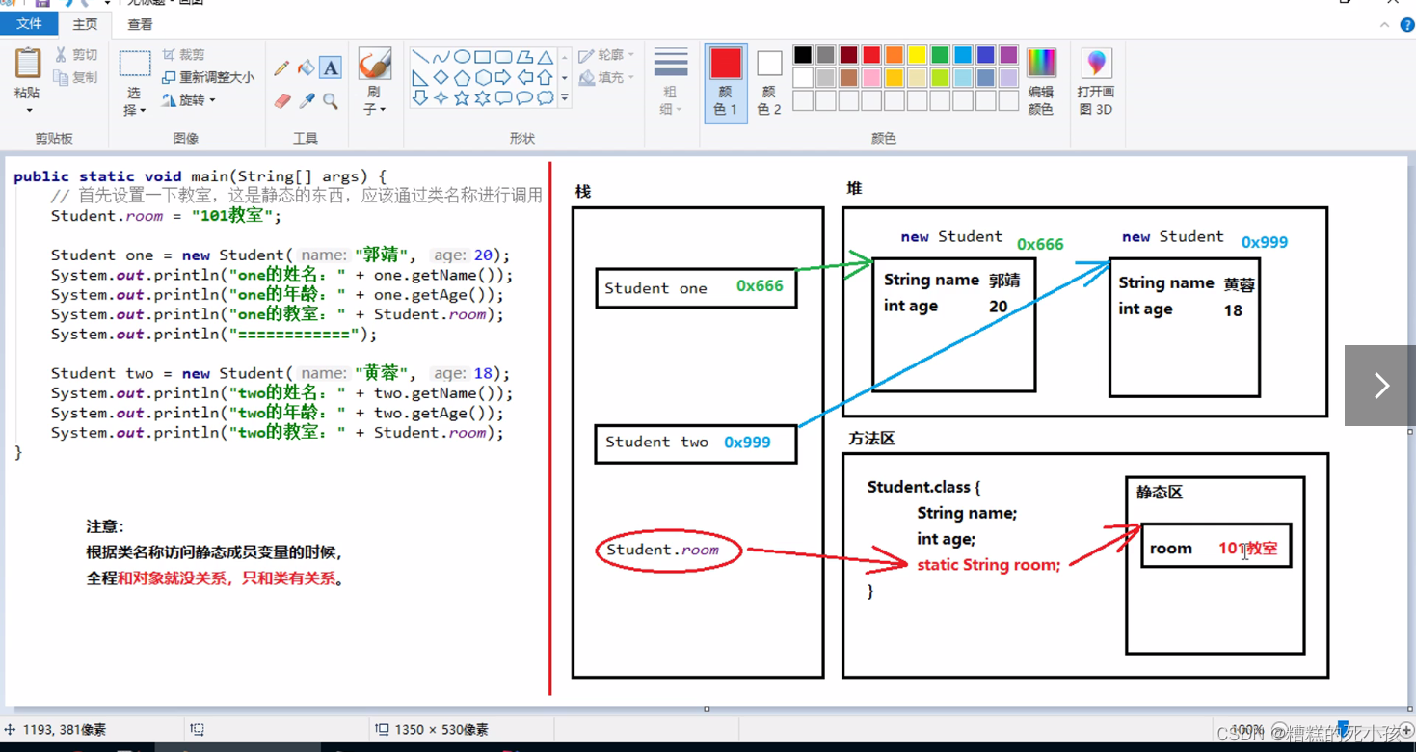1416x752 pixels.
Task: Pick the yellow color swatch
Action: click(915, 55)
